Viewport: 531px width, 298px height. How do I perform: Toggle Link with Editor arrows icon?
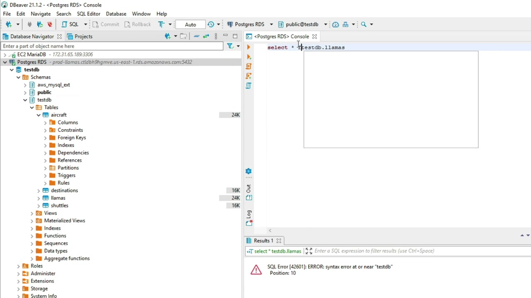click(x=206, y=36)
